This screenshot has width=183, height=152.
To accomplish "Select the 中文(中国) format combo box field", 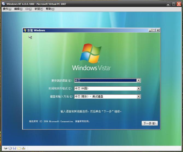I will pyautogui.click(x=108, y=89).
